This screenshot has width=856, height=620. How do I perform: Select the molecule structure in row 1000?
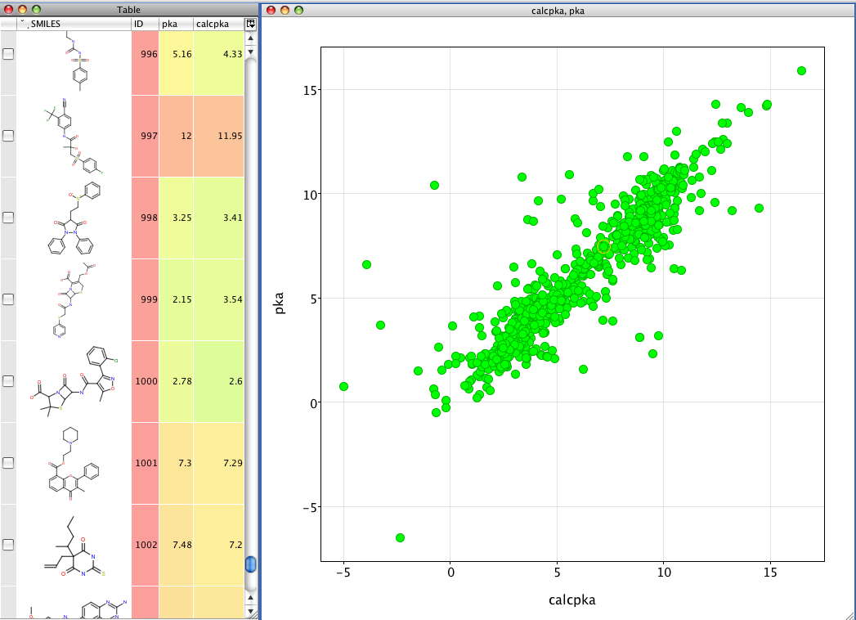(74, 381)
